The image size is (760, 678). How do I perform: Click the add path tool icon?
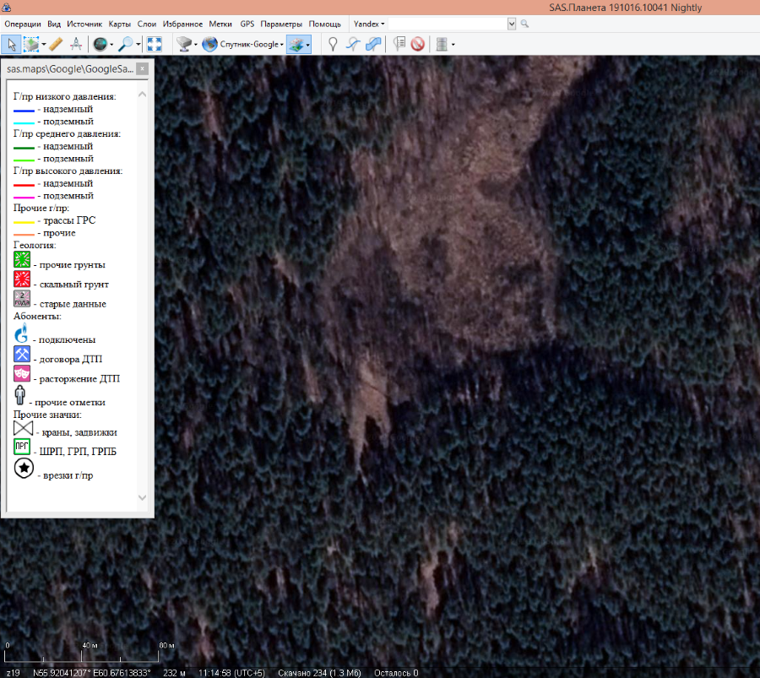(353, 44)
